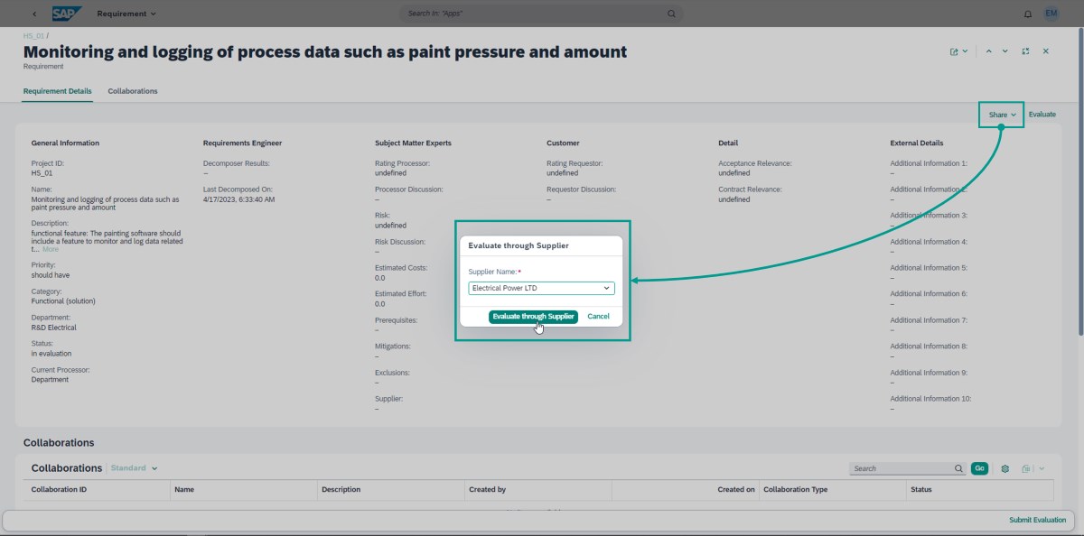Image resolution: width=1084 pixels, height=536 pixels.
Task: Click the 'Requirements Engineer' section heading
Action: pyautogui.click(x=242, y=143)
